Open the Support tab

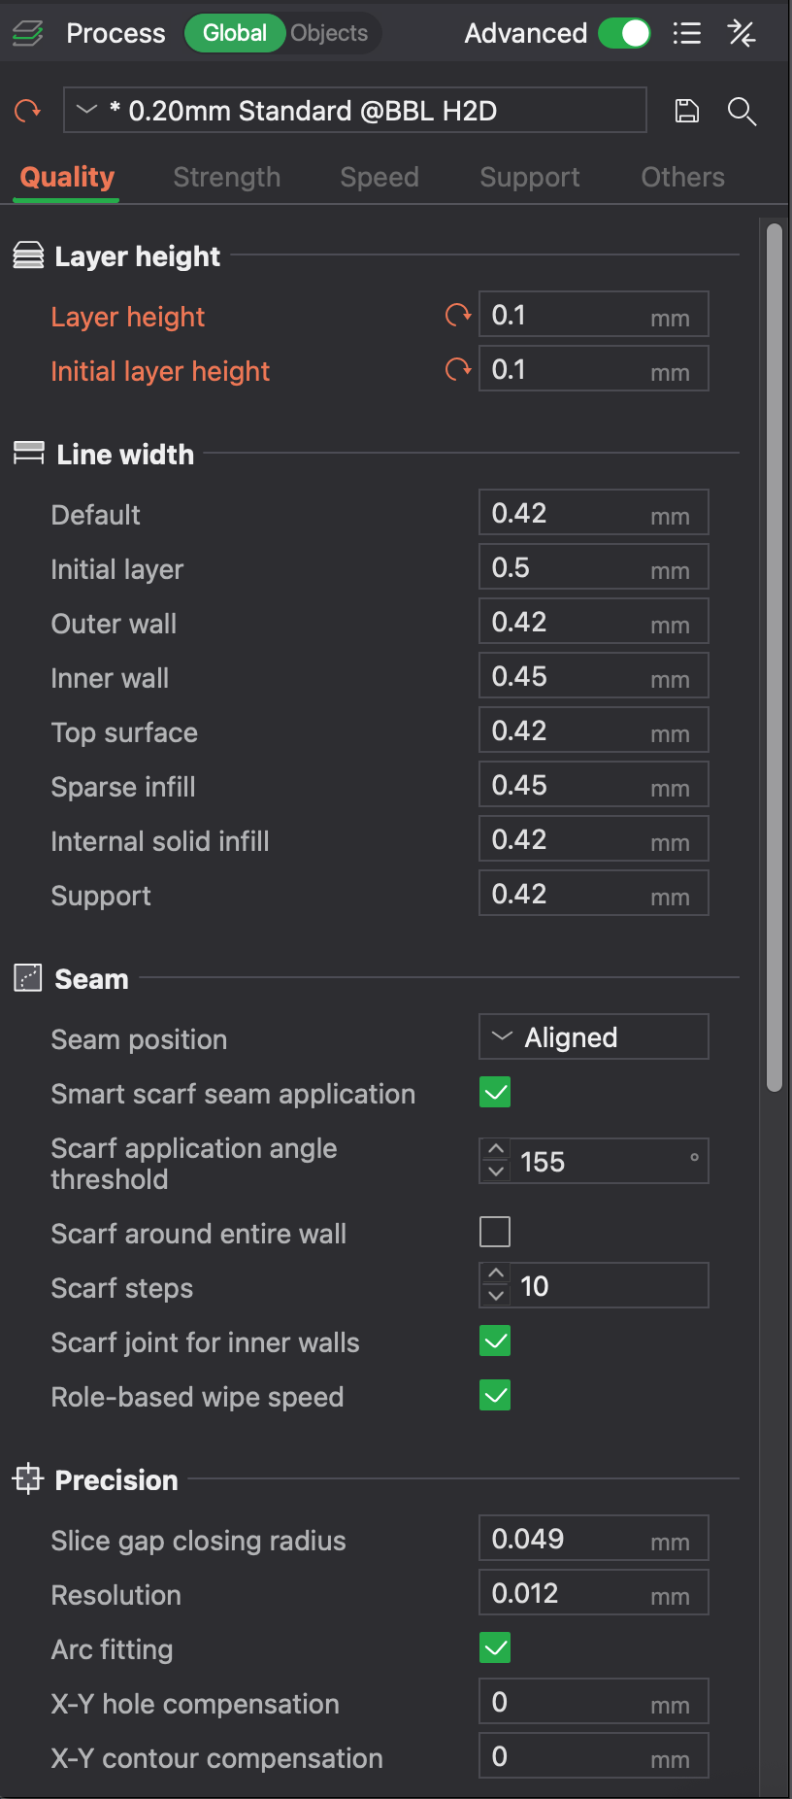pyautogui.click(x=530, y=177)
